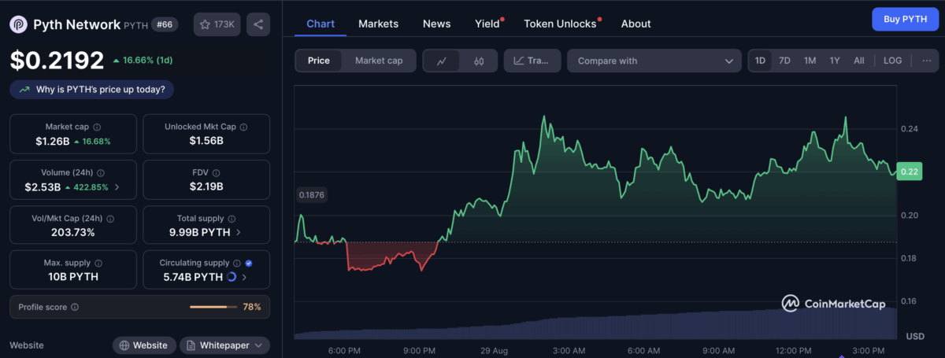Click the green 0.22 current price tag
Viewport: 945px width, 358px height.
tap(910, 172)
